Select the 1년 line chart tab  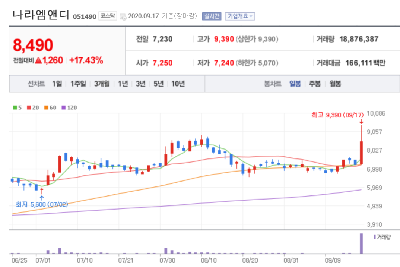[x=123, y=84]
